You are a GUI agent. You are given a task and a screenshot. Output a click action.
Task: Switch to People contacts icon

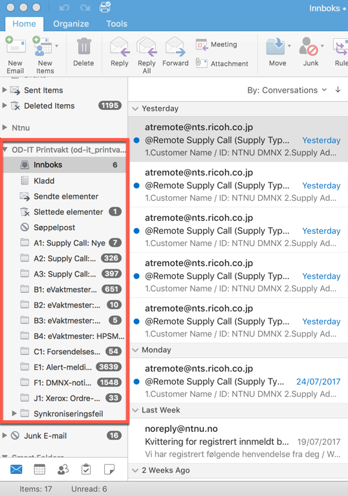63,469
